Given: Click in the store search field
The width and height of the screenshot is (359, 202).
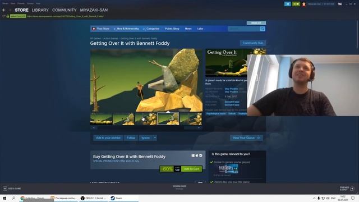Looking at the screenshot, I should [x=243, y=29].
